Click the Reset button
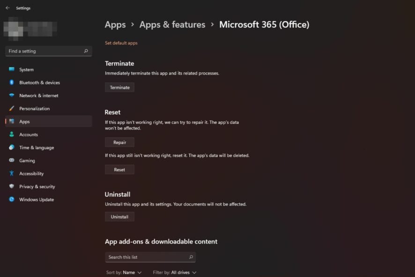This screenshot has height=277, width=415. point(119,169)
